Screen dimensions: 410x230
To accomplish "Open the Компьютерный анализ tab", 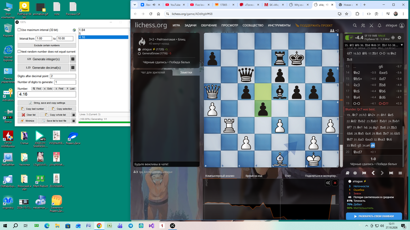I will tap(220, 176).
